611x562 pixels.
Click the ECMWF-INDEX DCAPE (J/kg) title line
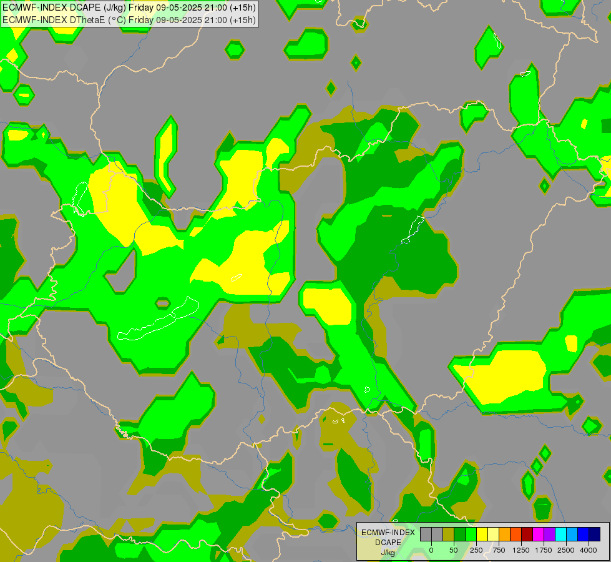129,7
